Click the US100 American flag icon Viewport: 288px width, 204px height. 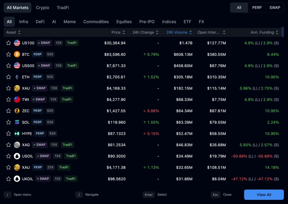pyautogui.click(x=17, y=43)
